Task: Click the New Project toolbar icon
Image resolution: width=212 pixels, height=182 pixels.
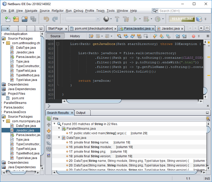Action: 16,19
